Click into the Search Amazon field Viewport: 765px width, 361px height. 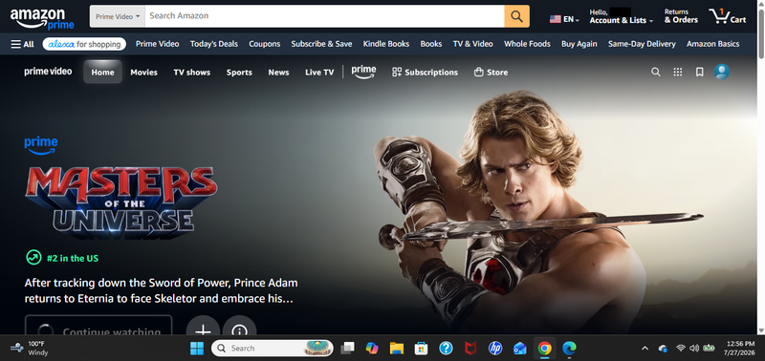coord(324,16)
